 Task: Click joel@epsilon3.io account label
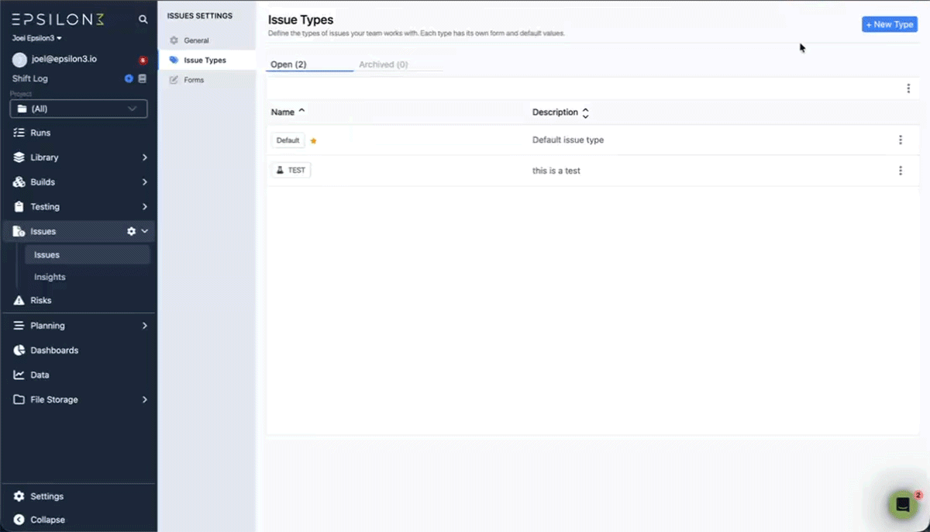(x=64, y=59)
